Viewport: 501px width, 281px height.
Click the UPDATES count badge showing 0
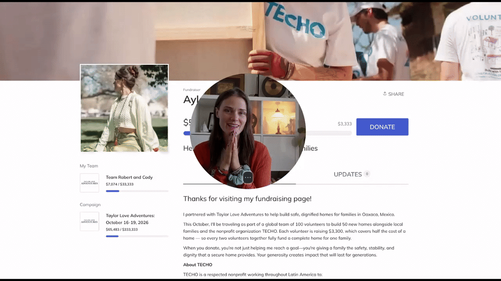[x=367, y=174]
